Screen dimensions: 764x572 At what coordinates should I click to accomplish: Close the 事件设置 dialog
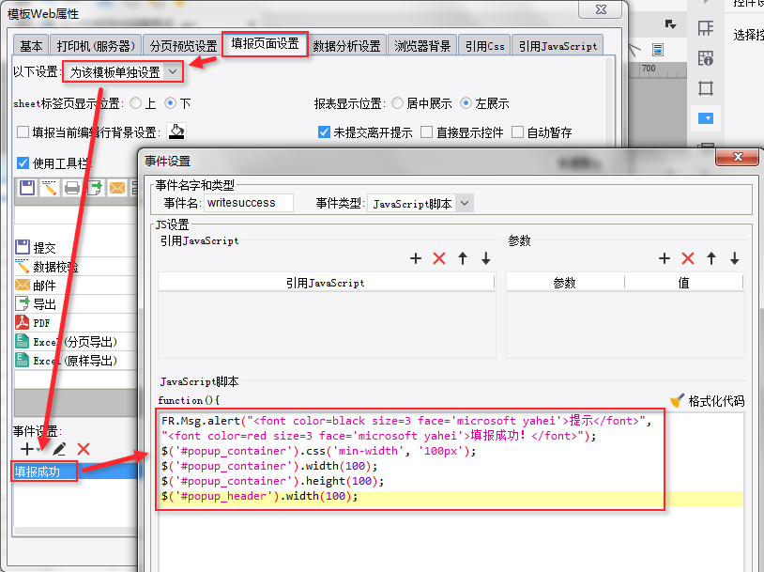click(737, 157)
